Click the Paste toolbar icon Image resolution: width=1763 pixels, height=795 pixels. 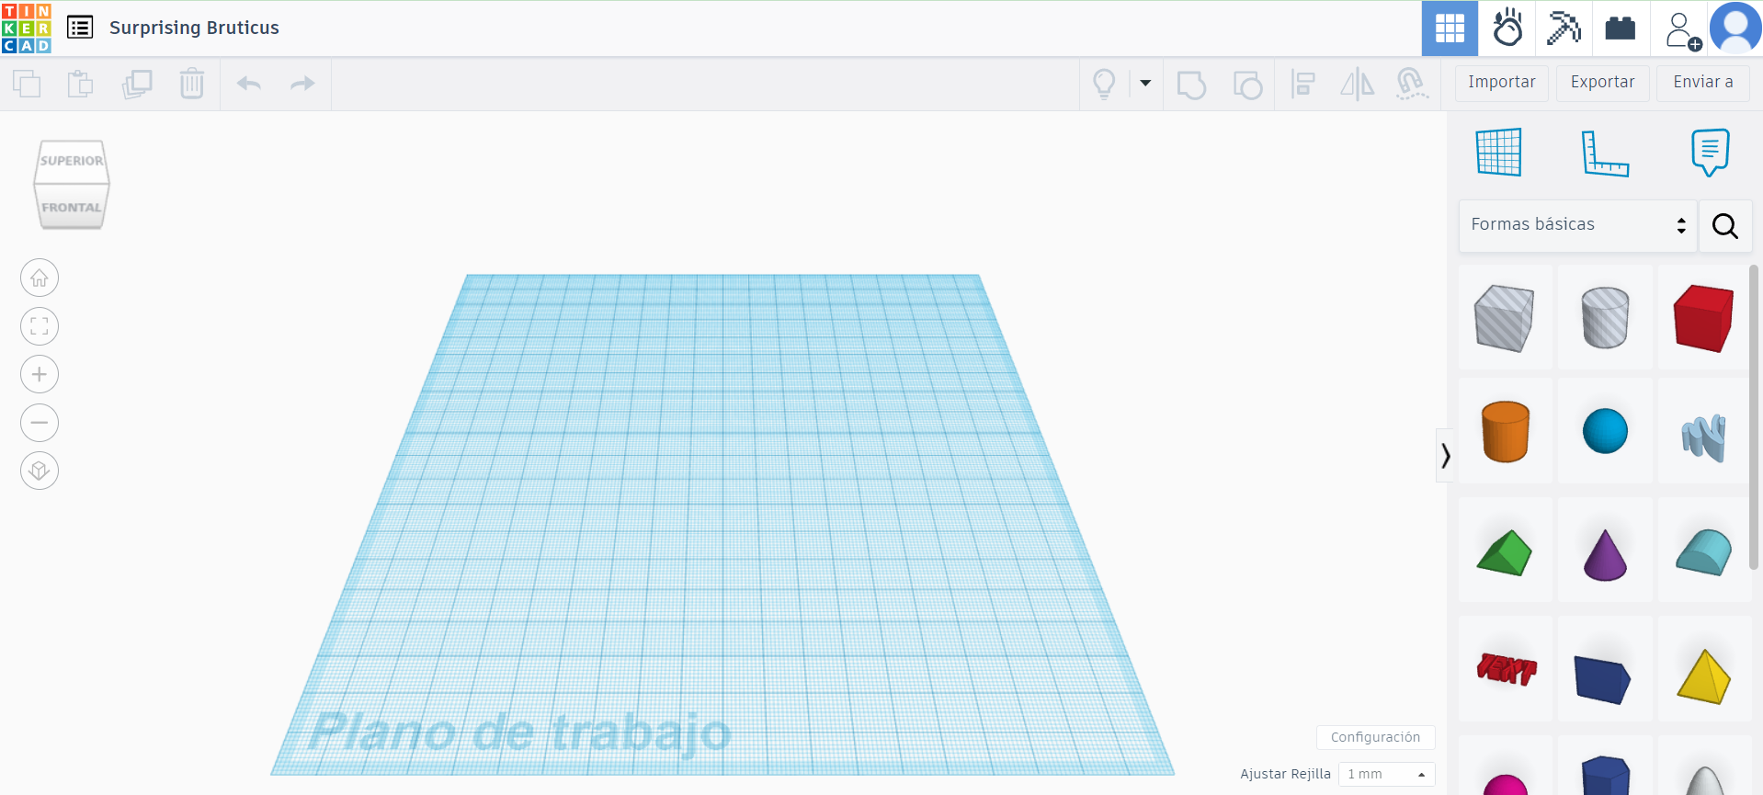(81, 84)
